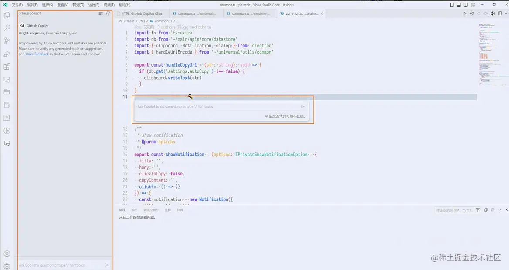Open the 终端(T) menu
The height and width of the screenshot is (270, 509).
(109, 5)
